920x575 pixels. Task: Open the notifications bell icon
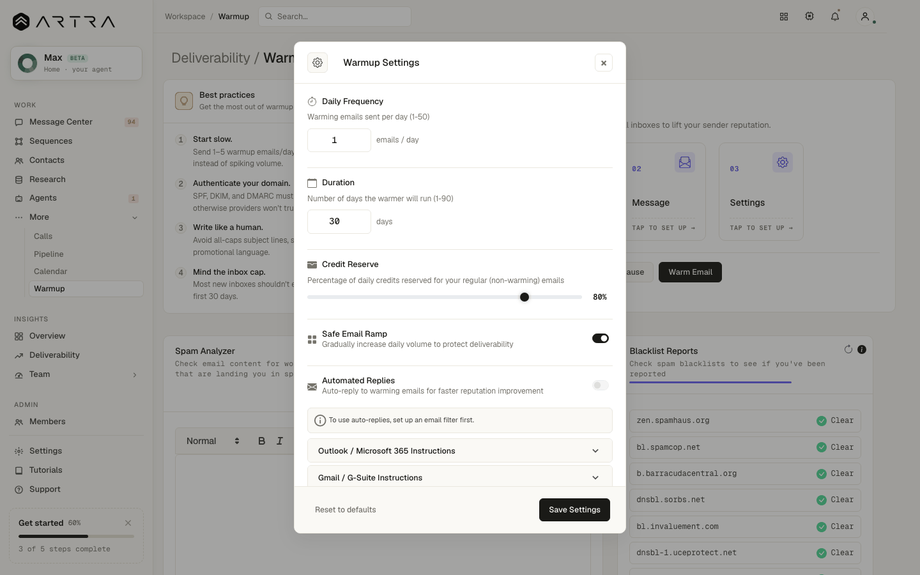point(835,17)
